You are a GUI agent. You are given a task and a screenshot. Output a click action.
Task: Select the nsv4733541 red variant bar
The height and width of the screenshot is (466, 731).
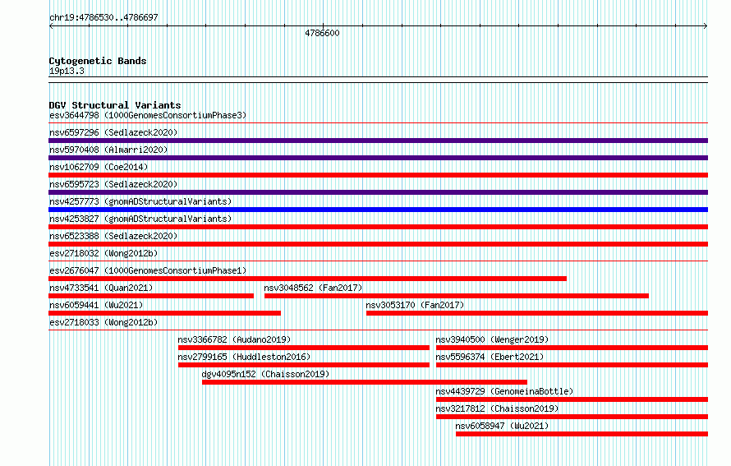(151, 296)
